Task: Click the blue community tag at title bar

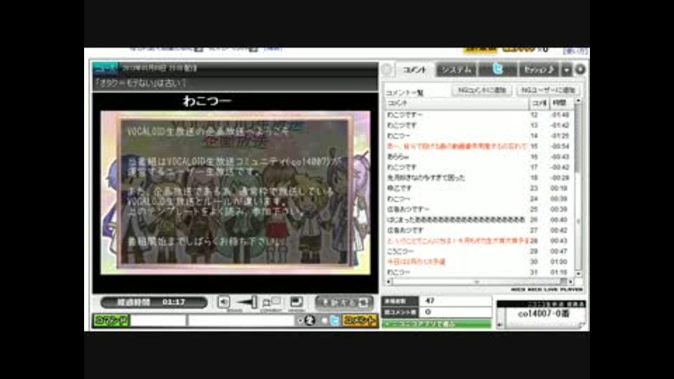Action: pyautogui.click(x=105, y=68)
